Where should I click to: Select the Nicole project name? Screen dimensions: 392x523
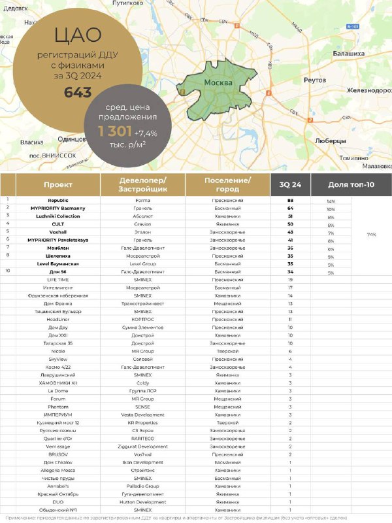click(x=58, y=351)
